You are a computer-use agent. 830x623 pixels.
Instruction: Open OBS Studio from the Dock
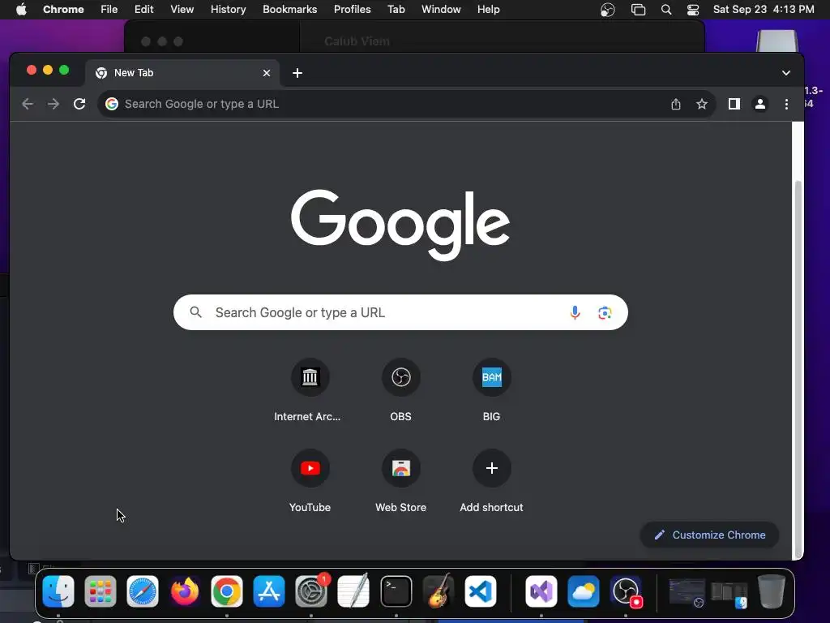(x=627, y=591)
